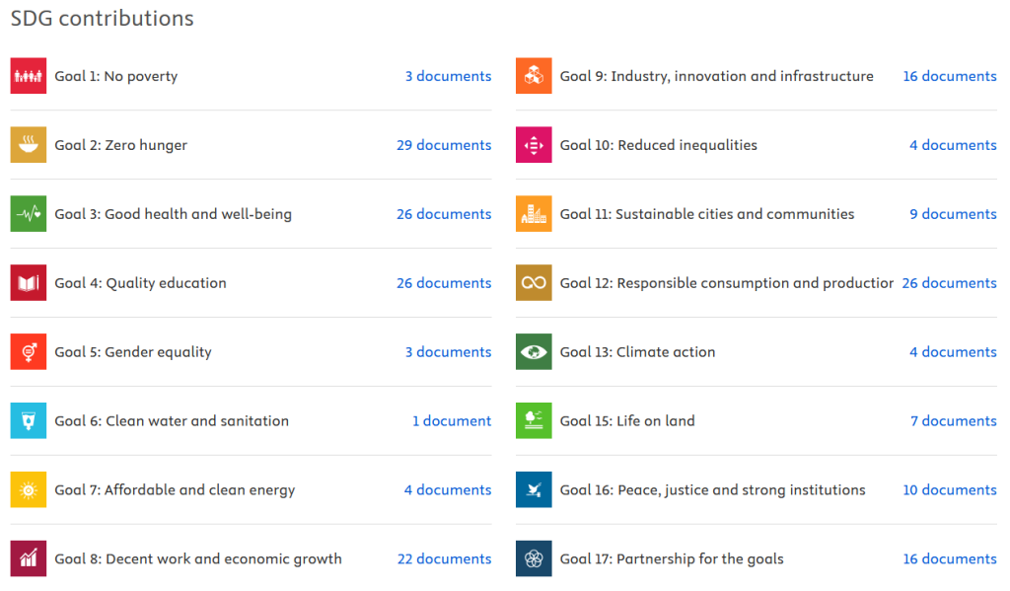The width and height of the screenshot is (1010, 591).
Task: Click the Goal 7 clean energy sun icon
Action: pyautogui.click(x=29, y=490)
